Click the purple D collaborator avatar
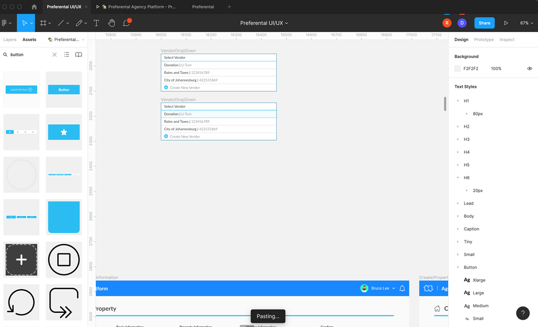The width and height of the screenshot is (538, 327). (462, 23)
